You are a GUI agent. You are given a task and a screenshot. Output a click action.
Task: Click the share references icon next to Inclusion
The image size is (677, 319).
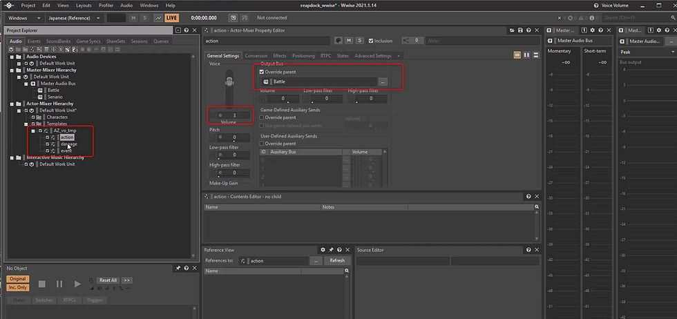(x=406, y=40)
